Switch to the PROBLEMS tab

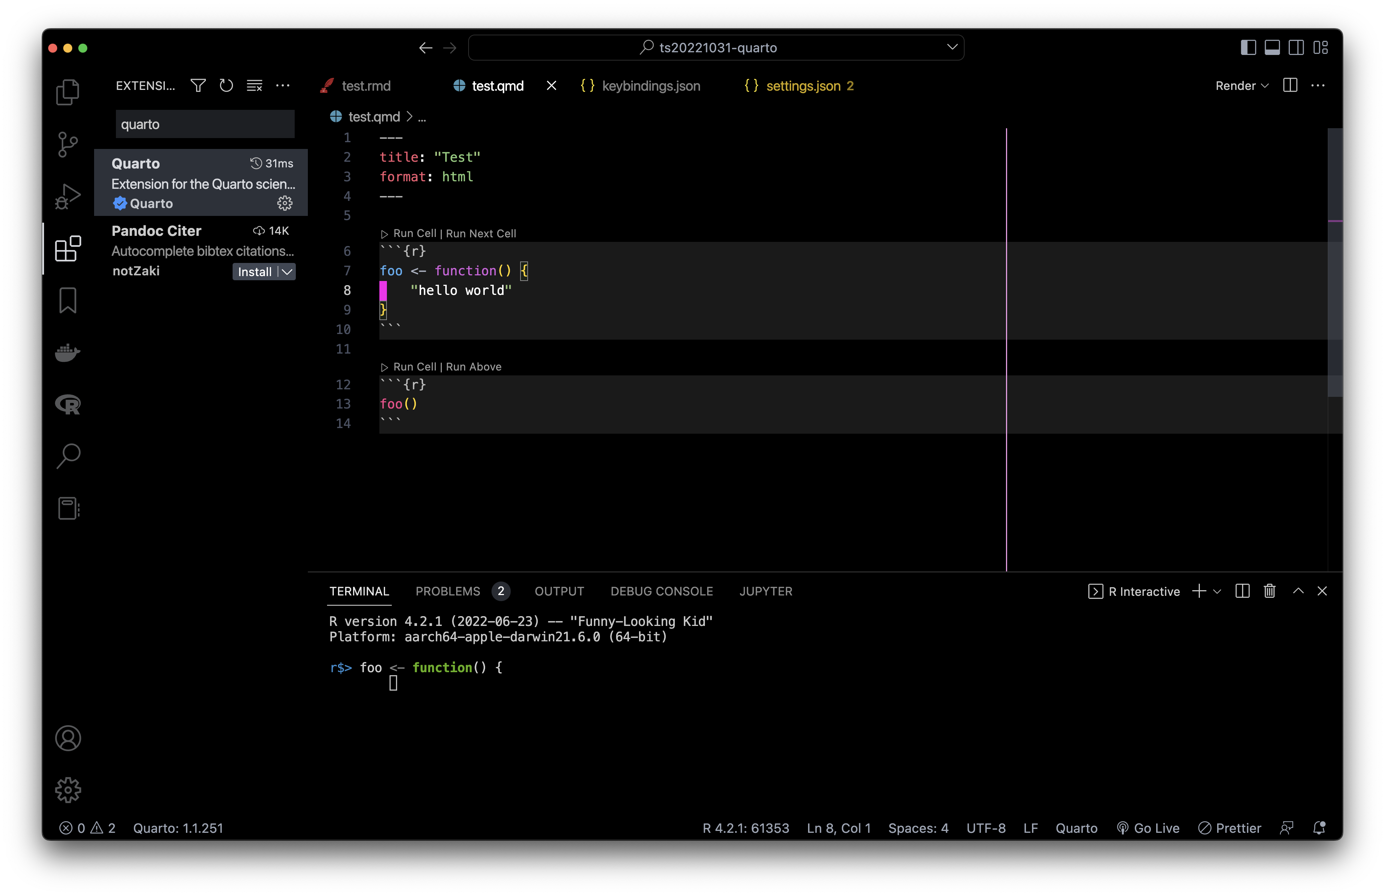pos(447,591)
